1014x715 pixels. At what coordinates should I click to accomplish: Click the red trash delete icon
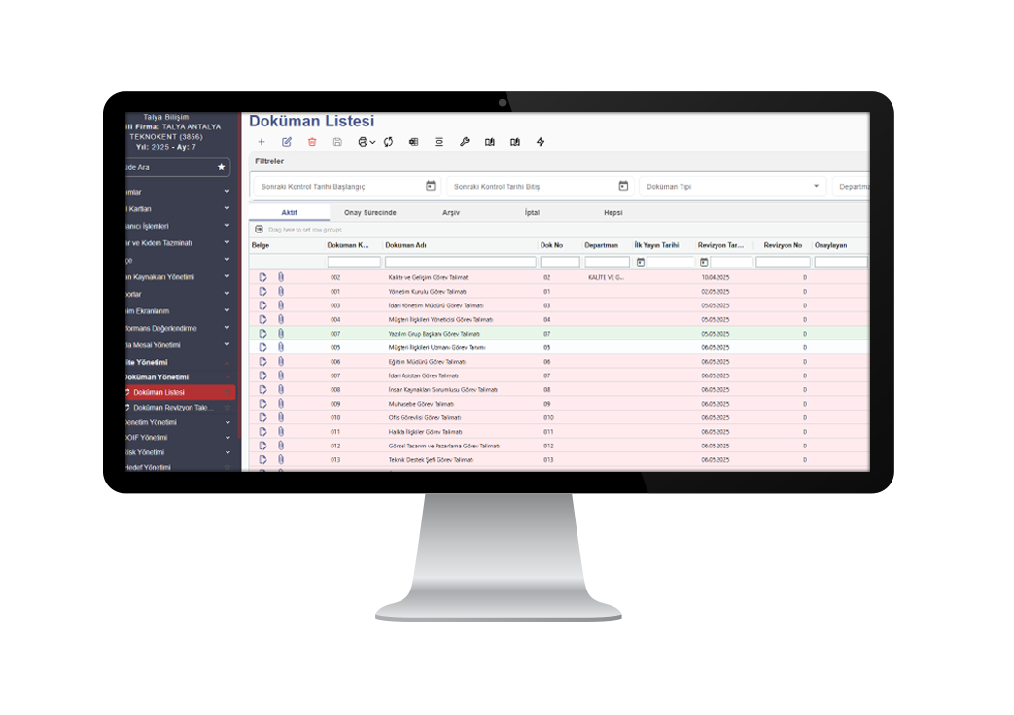[x=312, y=142]
